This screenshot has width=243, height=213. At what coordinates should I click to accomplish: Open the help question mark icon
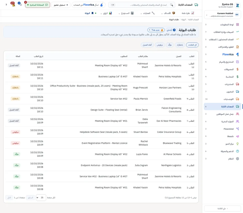click(6, 5)
